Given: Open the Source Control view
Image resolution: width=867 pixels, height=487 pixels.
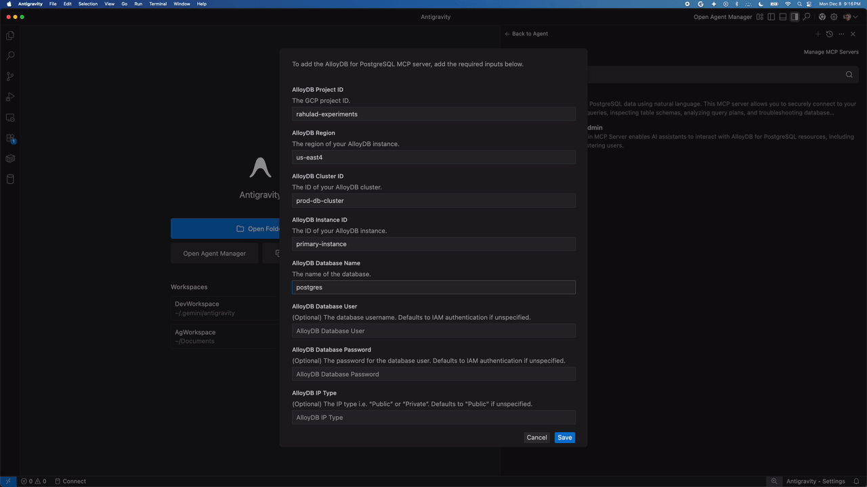Looking at the screenshot, I should 10,76.
